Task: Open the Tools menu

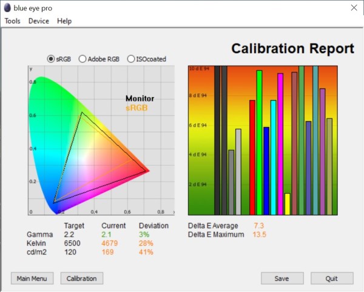Action: click(12, 21)
